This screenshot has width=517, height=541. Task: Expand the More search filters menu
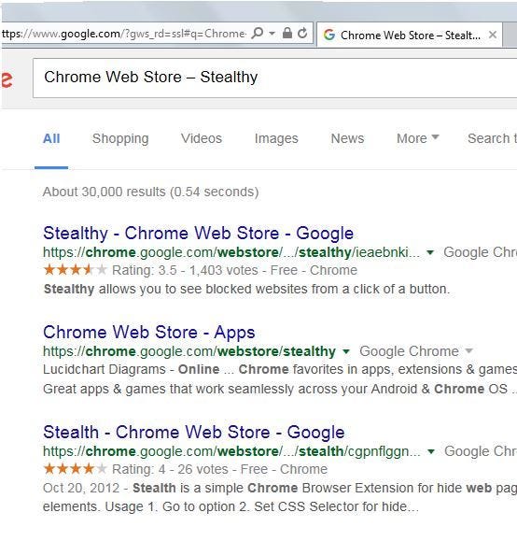[418, 138]
